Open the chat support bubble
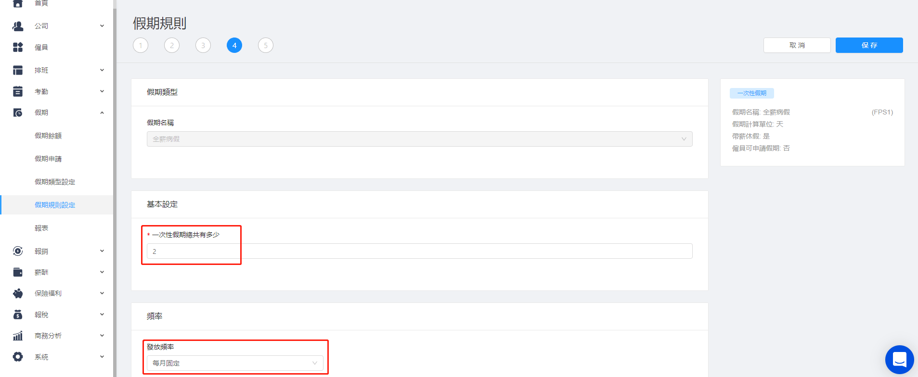 point(899,360)
